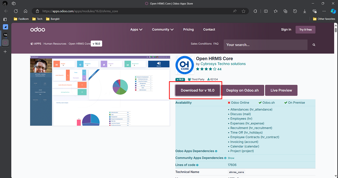Click the search magnifier icon
Screen dimensions: 338x178
point(314,45)
